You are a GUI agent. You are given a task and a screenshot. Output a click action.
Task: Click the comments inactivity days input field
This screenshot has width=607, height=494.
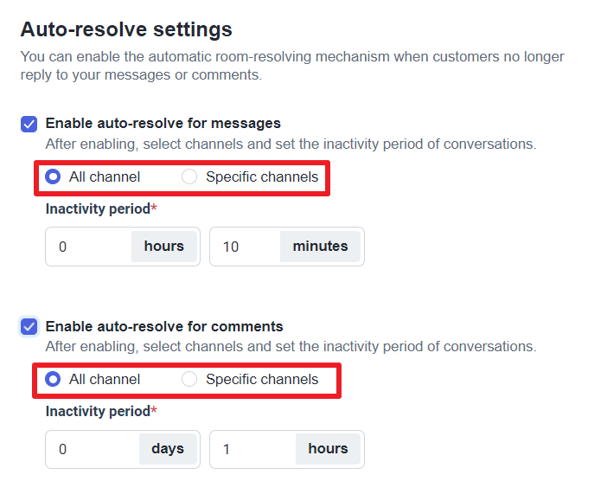point(92,449)
